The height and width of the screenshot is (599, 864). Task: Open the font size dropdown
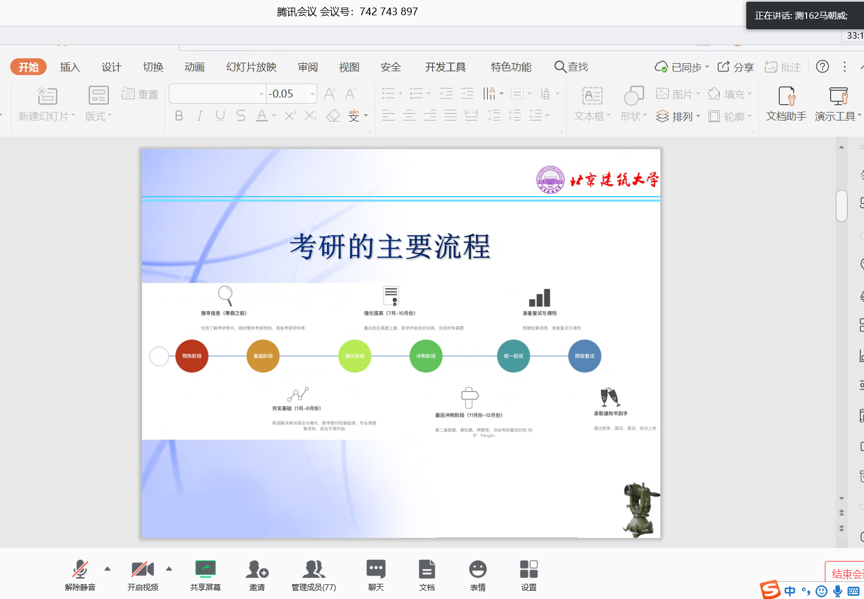pyautogui.click(x=313, y=94)
